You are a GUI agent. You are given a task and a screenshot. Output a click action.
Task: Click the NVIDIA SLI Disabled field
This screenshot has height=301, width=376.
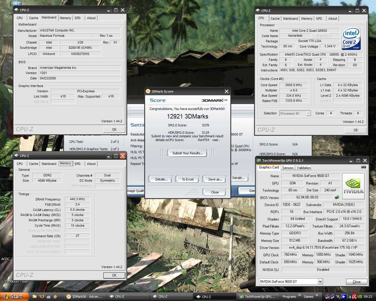point(323,270)
